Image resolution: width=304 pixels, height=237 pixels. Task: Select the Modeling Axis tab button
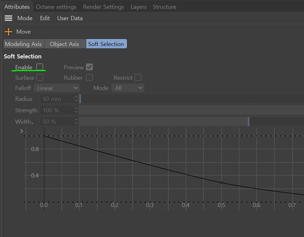(x=23, y=44)
